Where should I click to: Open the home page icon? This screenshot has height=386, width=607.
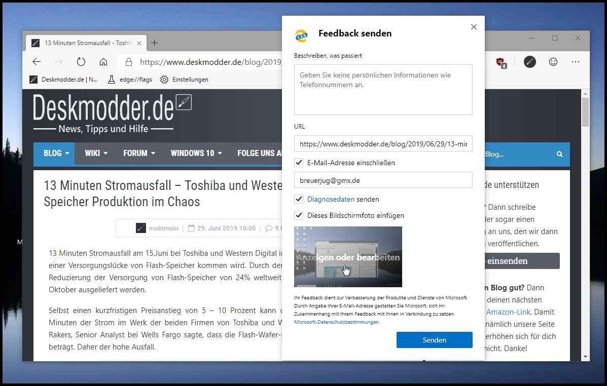click(103, 62)
